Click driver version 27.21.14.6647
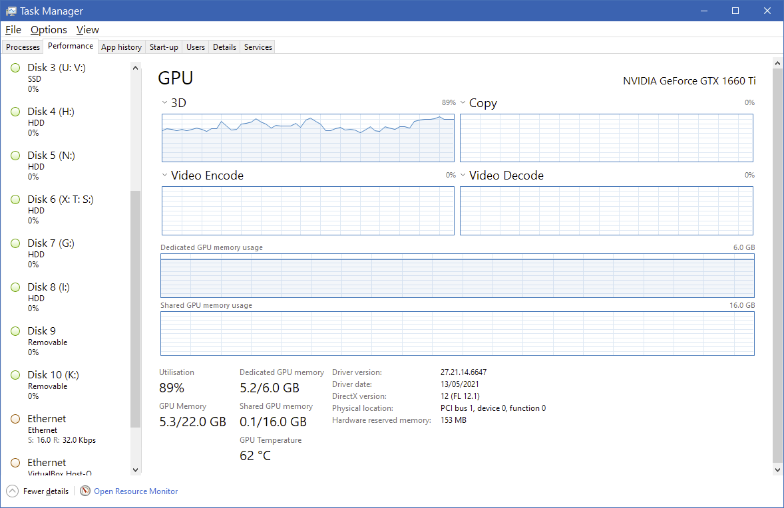784x508 pixels. [x=463, y=372]
